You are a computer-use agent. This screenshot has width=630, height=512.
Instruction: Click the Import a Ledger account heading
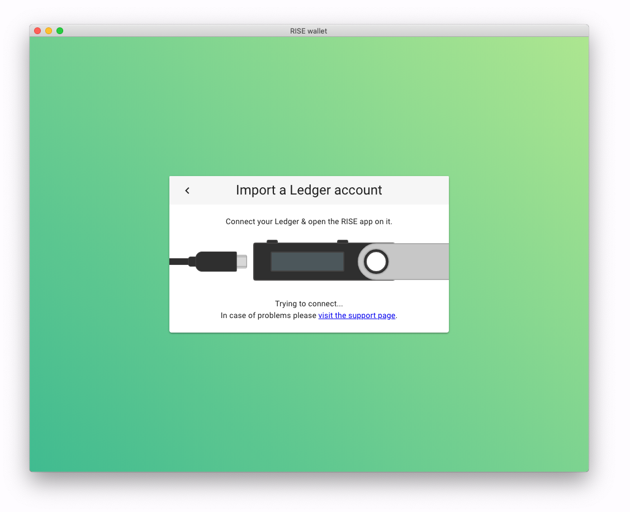(309, 190)
